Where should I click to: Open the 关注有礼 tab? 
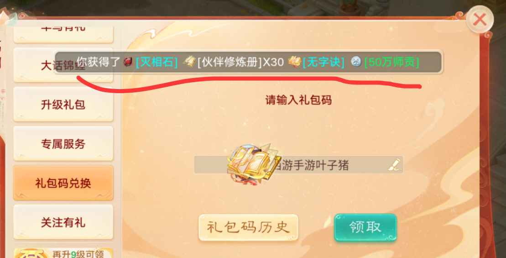pyautogui.click(x=63, y=222)
